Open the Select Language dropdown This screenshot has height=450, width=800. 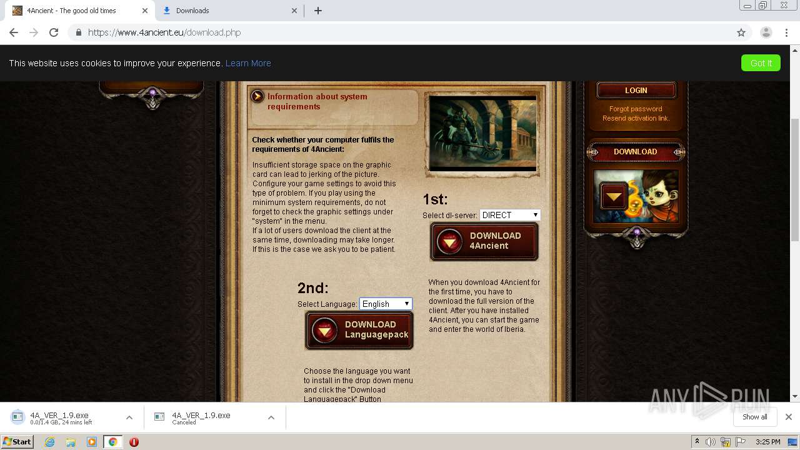pos(386,304)
